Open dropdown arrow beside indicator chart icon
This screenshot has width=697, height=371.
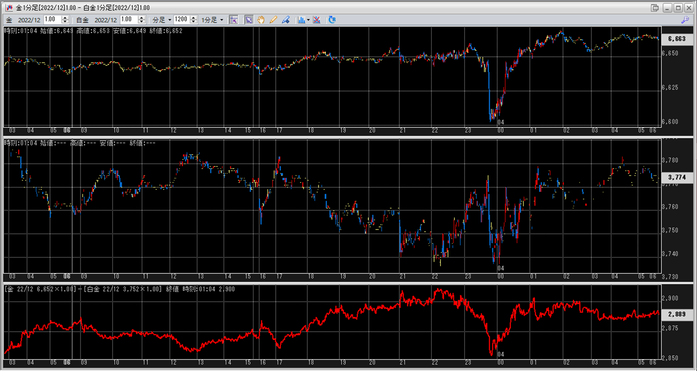[308, 20]
